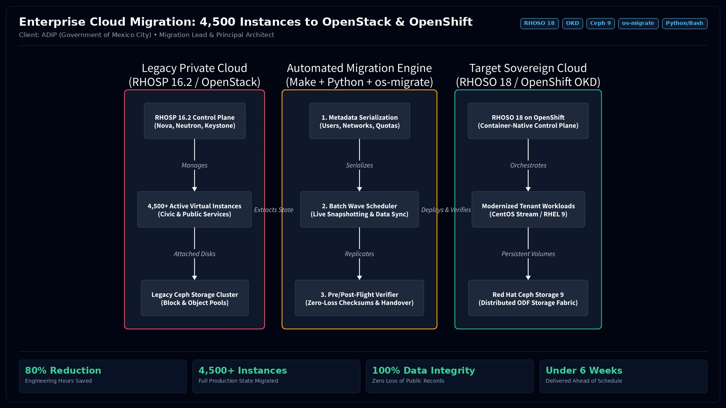This screenshot has height=408, width=726.
Task: Click the Replicates arrow label
Action: (359, 254)
